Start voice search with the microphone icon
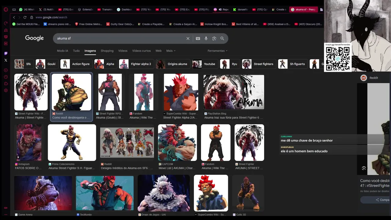The width and height of the screenshot is (391, 220). [206, 38]
